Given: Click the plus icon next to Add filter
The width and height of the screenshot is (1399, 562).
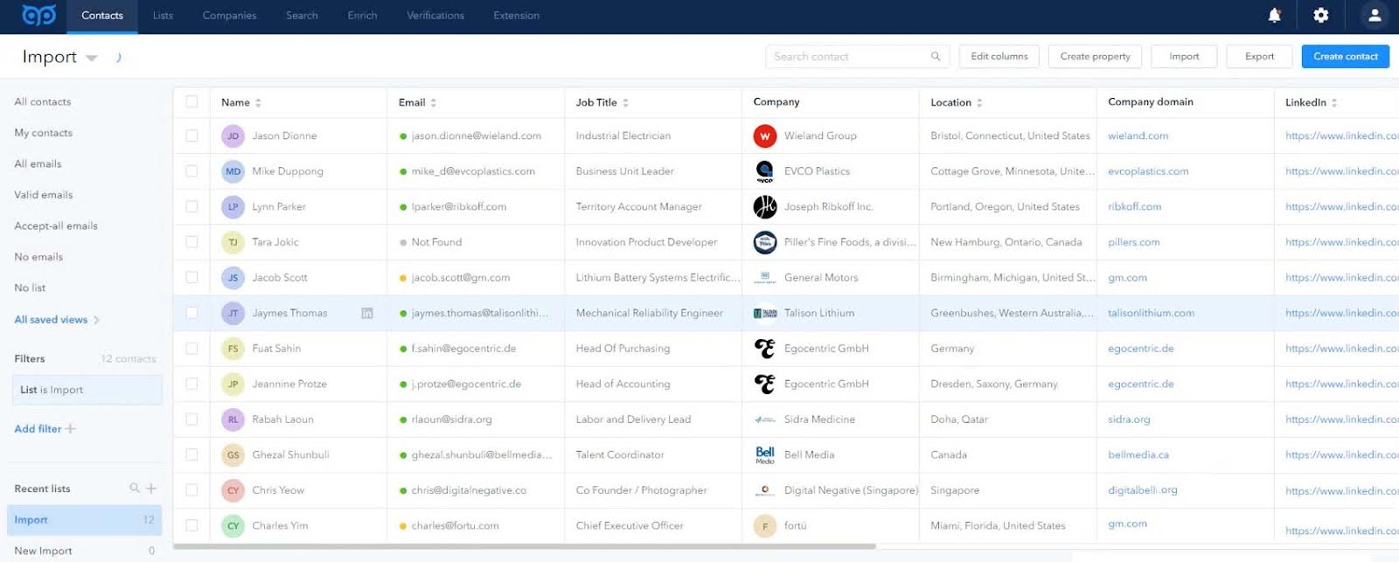Looking at the screenshot, I should pos(71,429).
